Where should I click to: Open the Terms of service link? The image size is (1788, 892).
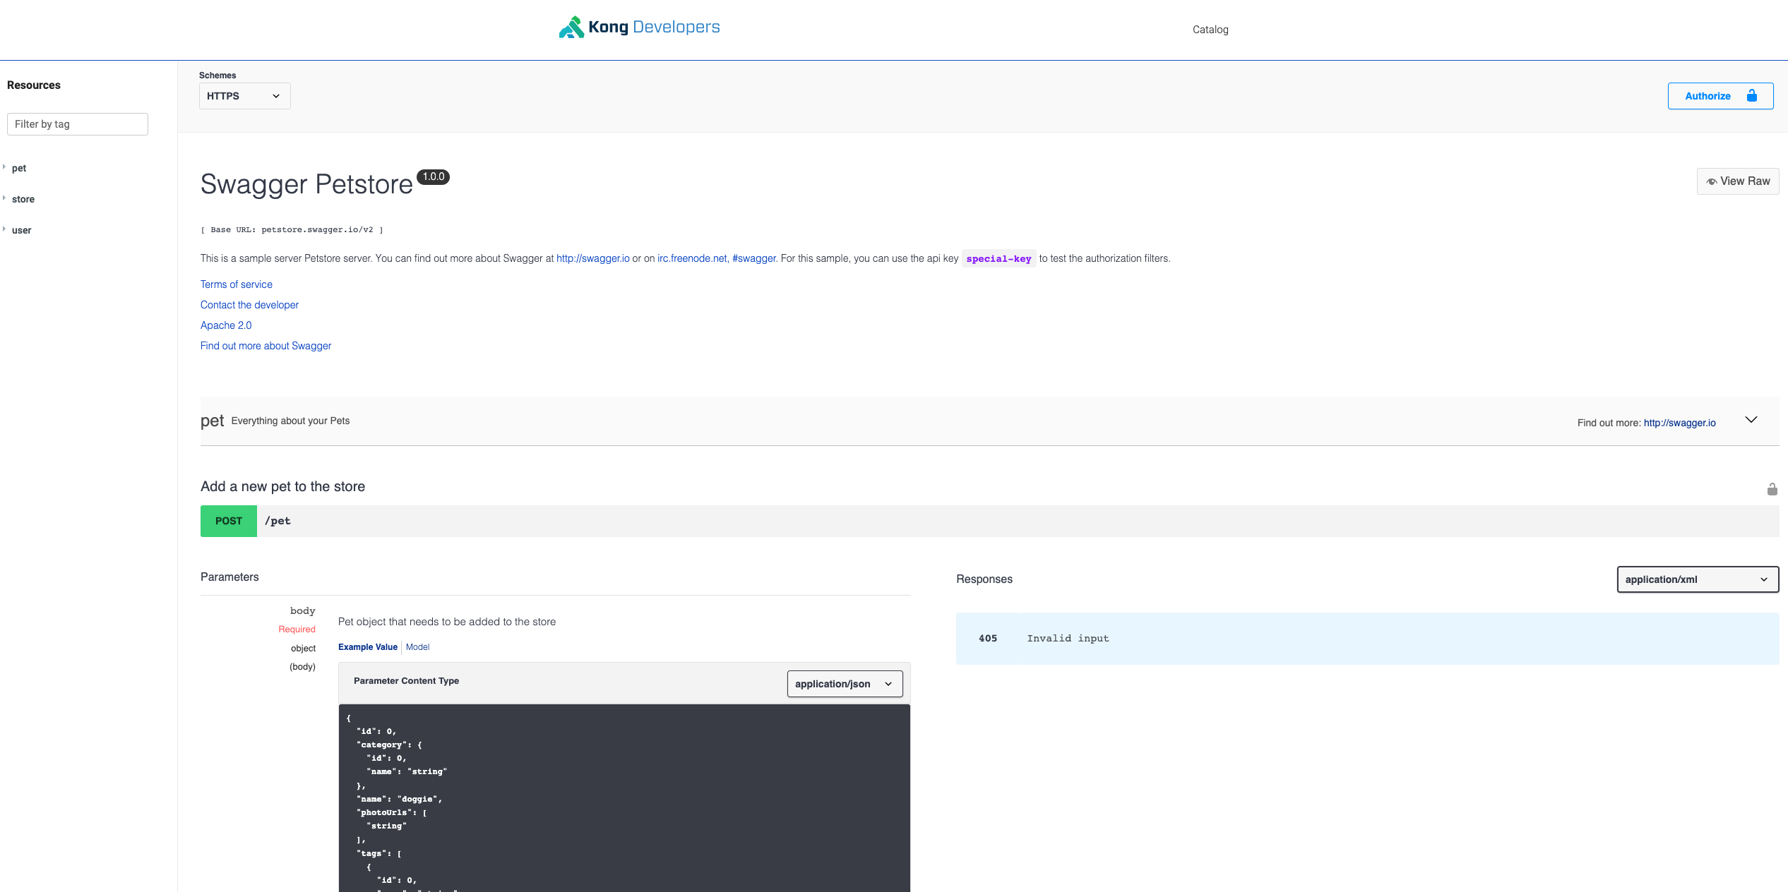tap(236, 284)
